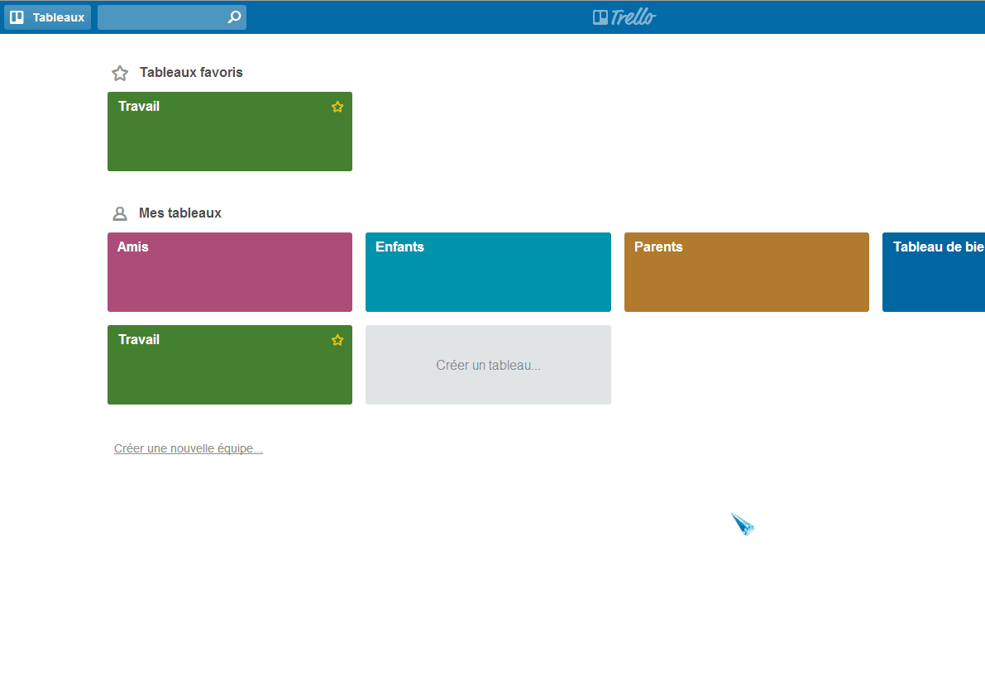Toggle star on Travail under Mes tableaux
This screenshot has width=985, height=680.
(337, 340)
